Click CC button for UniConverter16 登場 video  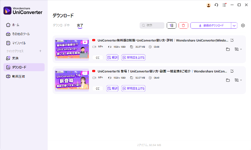point(98,89)
